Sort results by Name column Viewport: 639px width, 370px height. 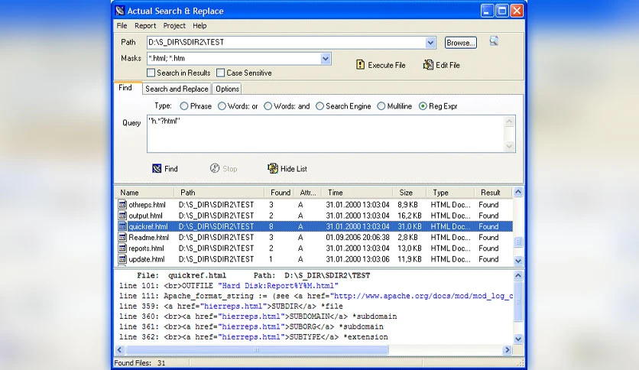(x=144, y=193)
